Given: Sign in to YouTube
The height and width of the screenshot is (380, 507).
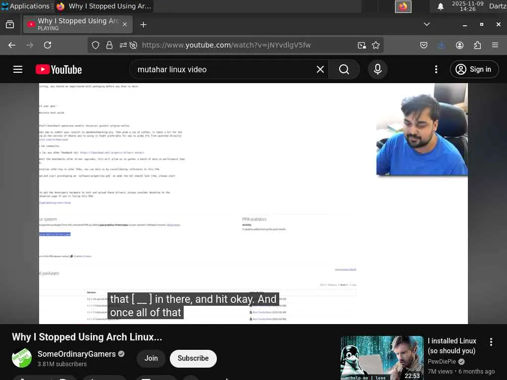Looking at the screenshot, I should tap(474, 69).
